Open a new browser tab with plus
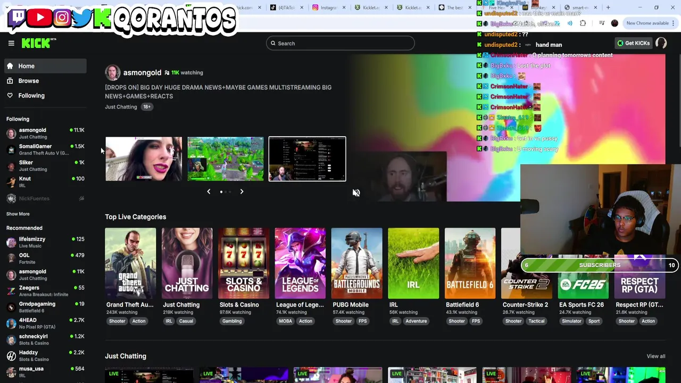 pos(609,7)
